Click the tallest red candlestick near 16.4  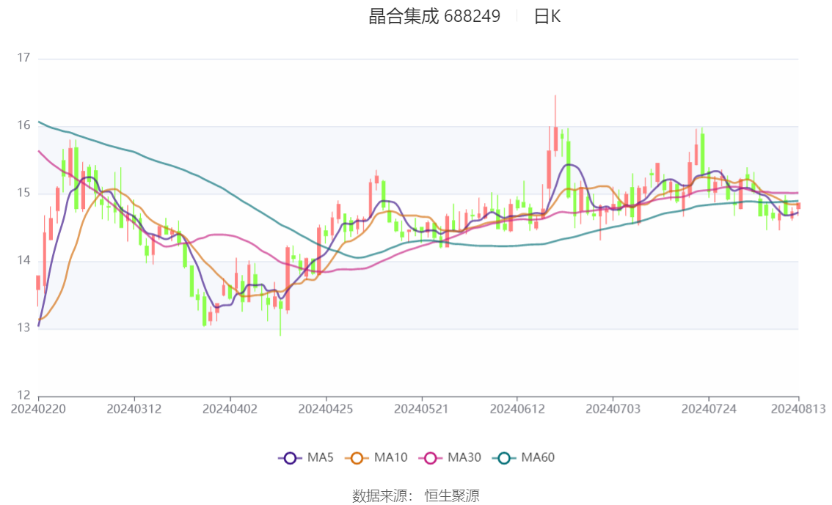coord(555,139)
